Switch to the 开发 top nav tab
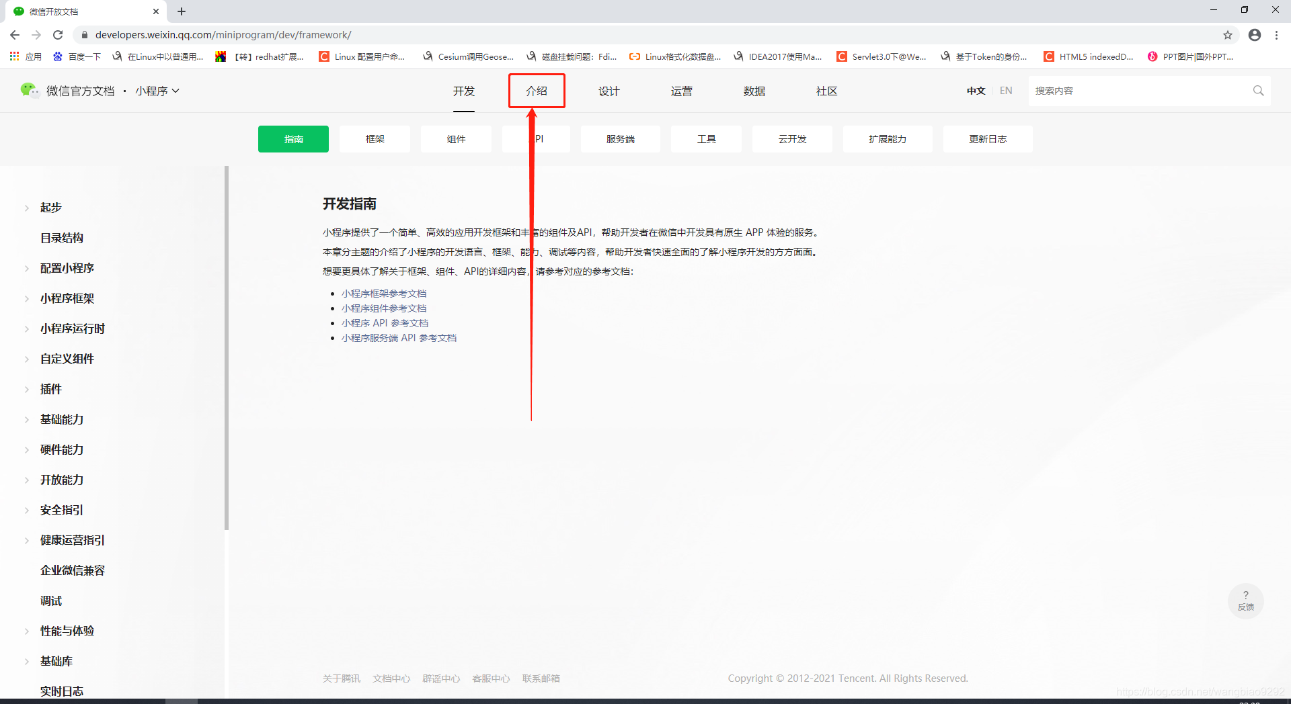The width and height of the screenshot is (1291, 704). coord(463,91)
